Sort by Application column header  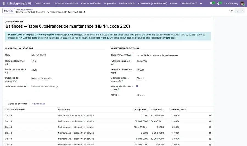(64, 110)
